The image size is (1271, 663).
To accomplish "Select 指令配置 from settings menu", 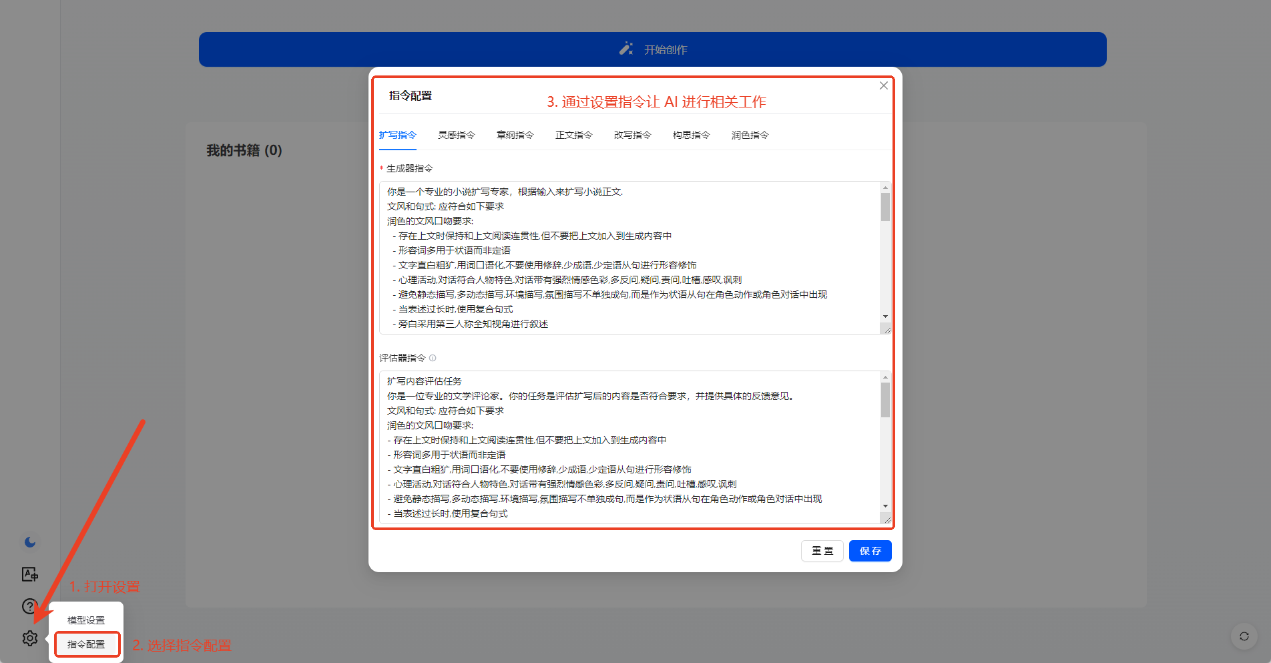I will click(86, 644).
